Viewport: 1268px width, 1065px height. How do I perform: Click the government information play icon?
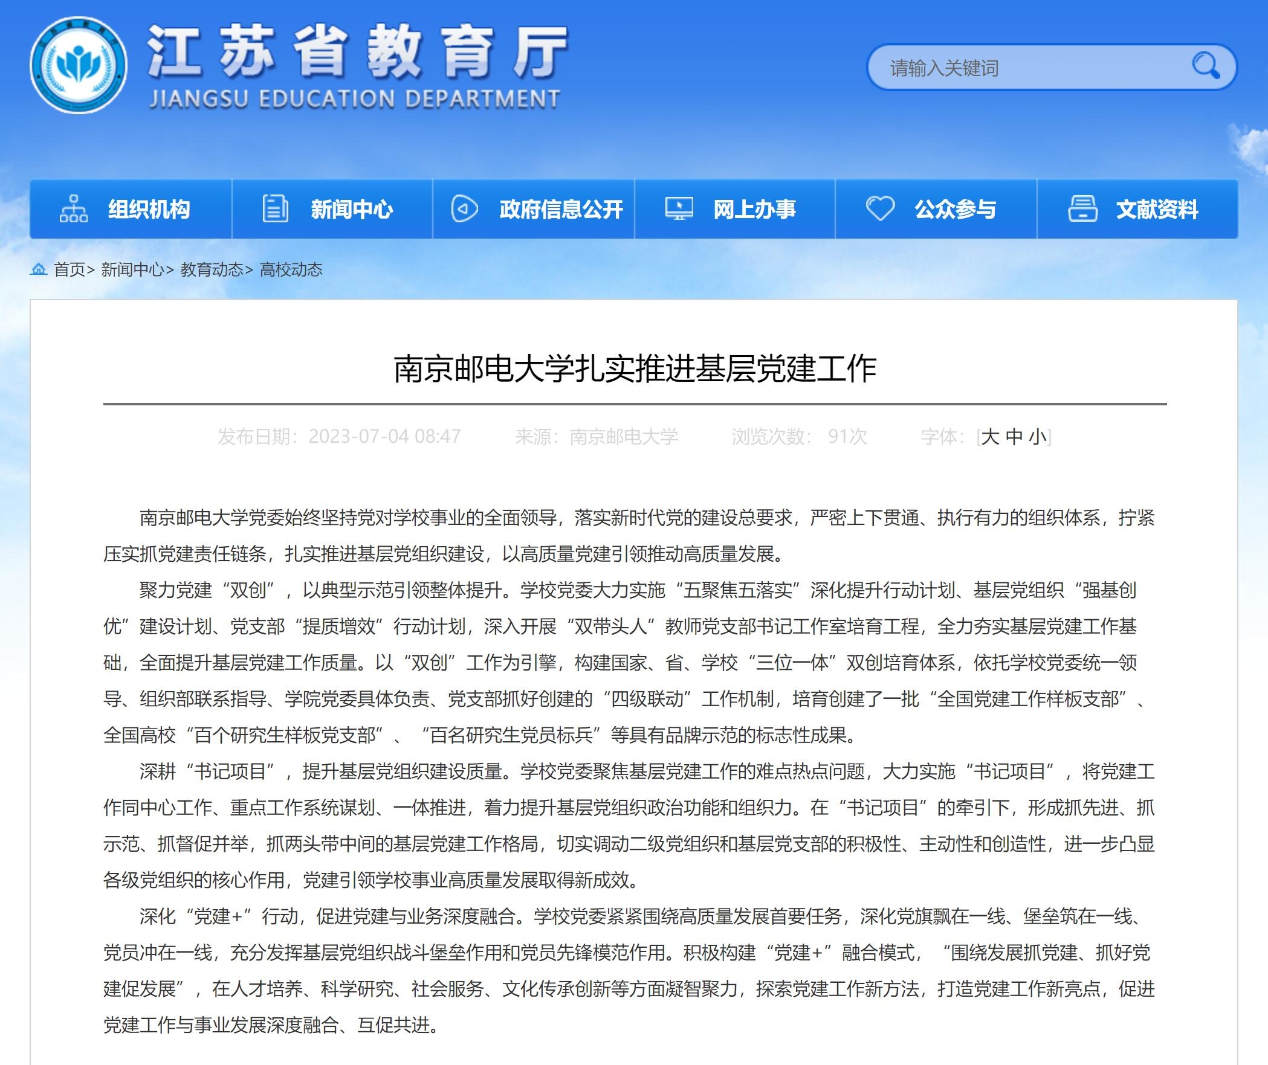pyautogui.click(x=464, y=209)
